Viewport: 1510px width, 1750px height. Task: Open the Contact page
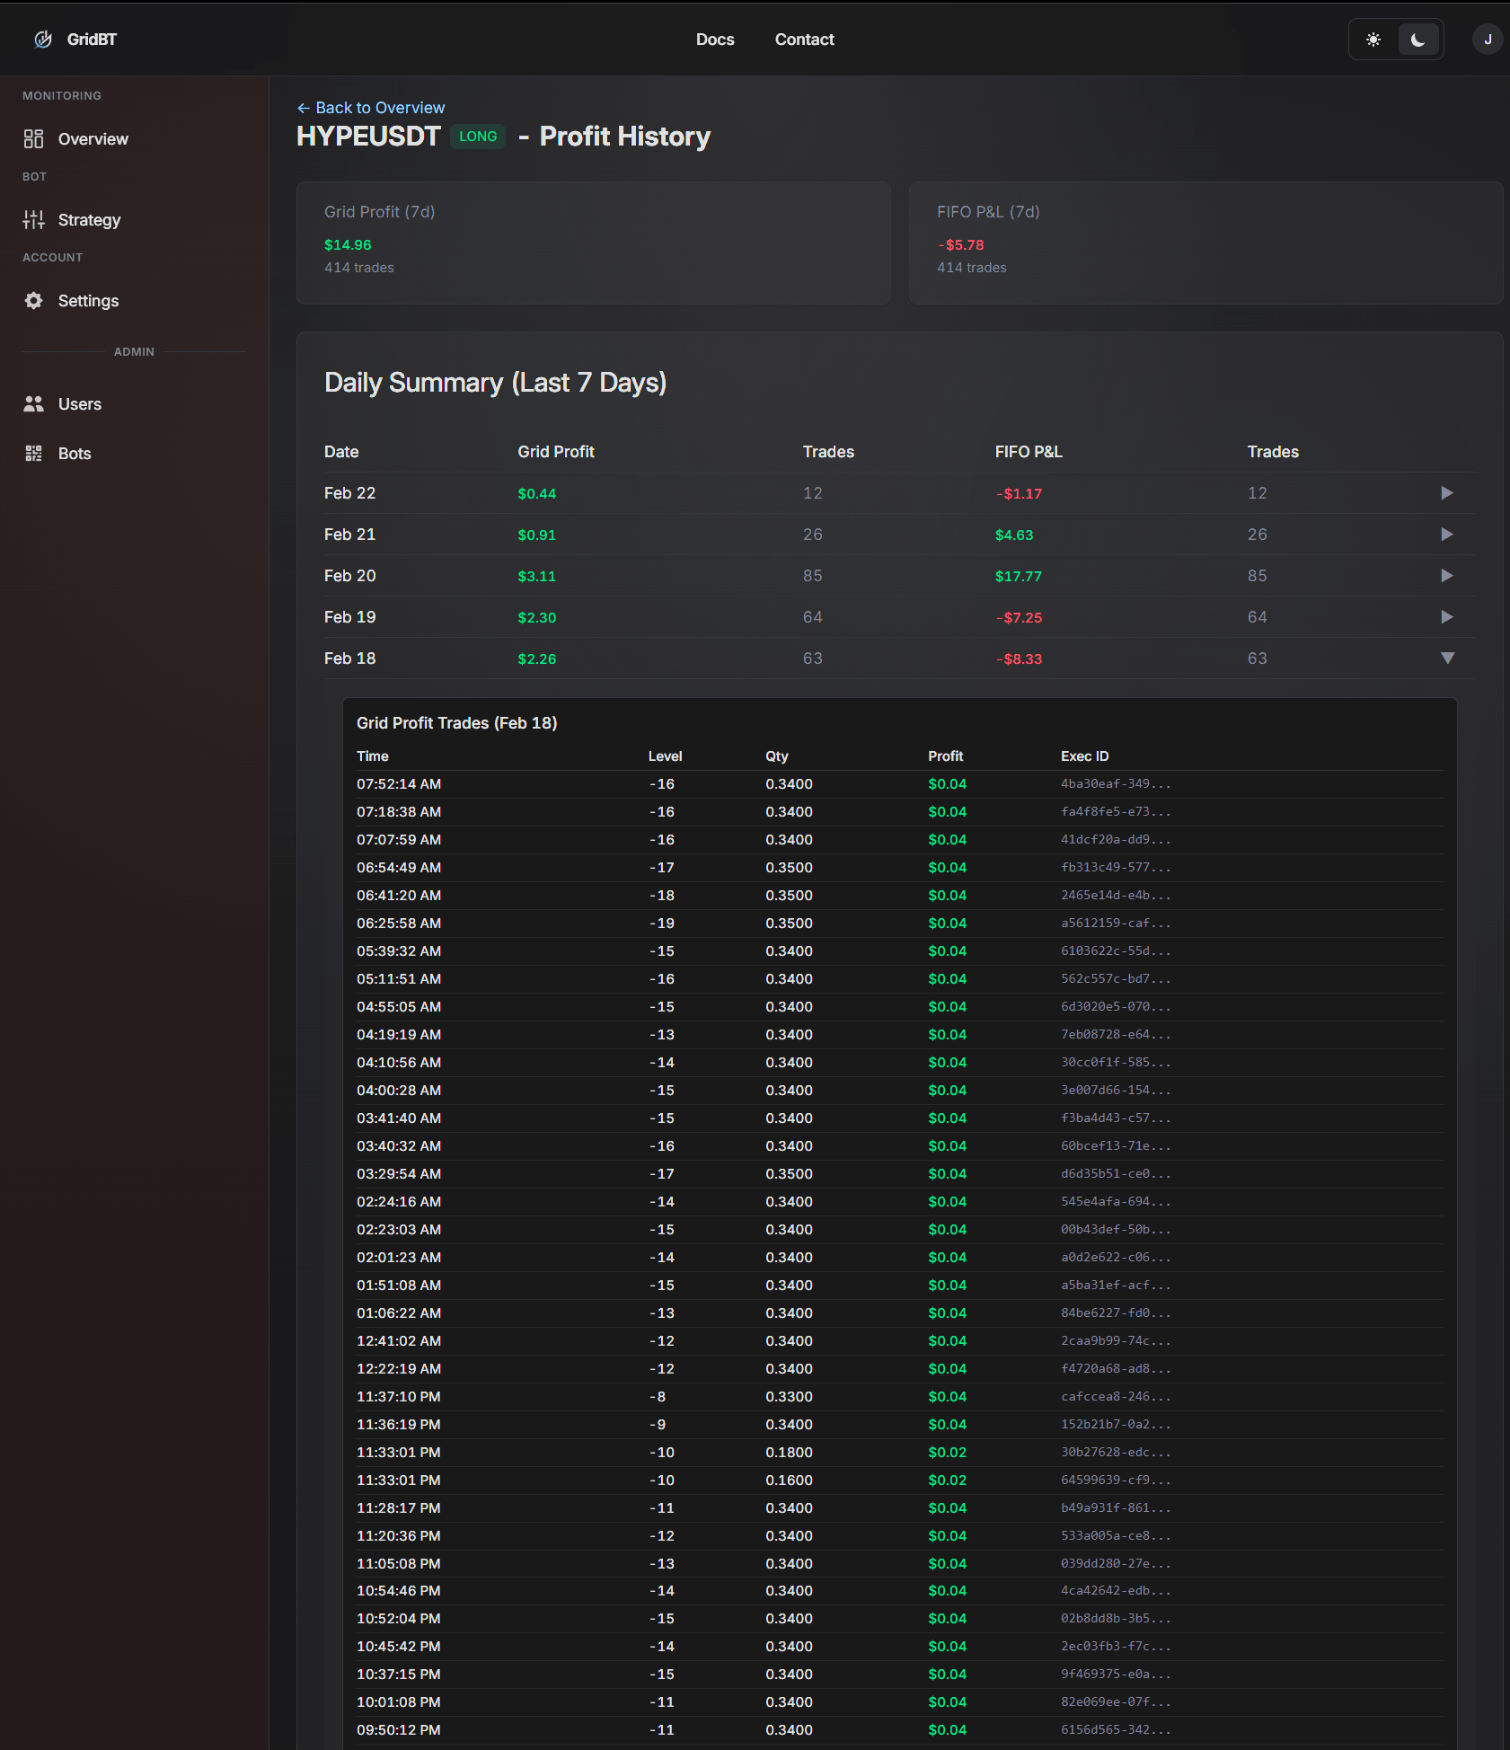[805, 40]
